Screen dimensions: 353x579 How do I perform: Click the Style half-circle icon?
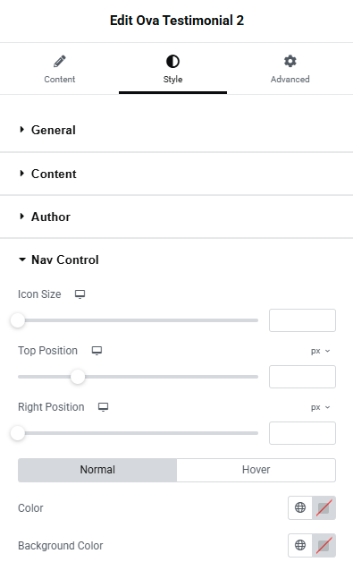pos(172,61)
